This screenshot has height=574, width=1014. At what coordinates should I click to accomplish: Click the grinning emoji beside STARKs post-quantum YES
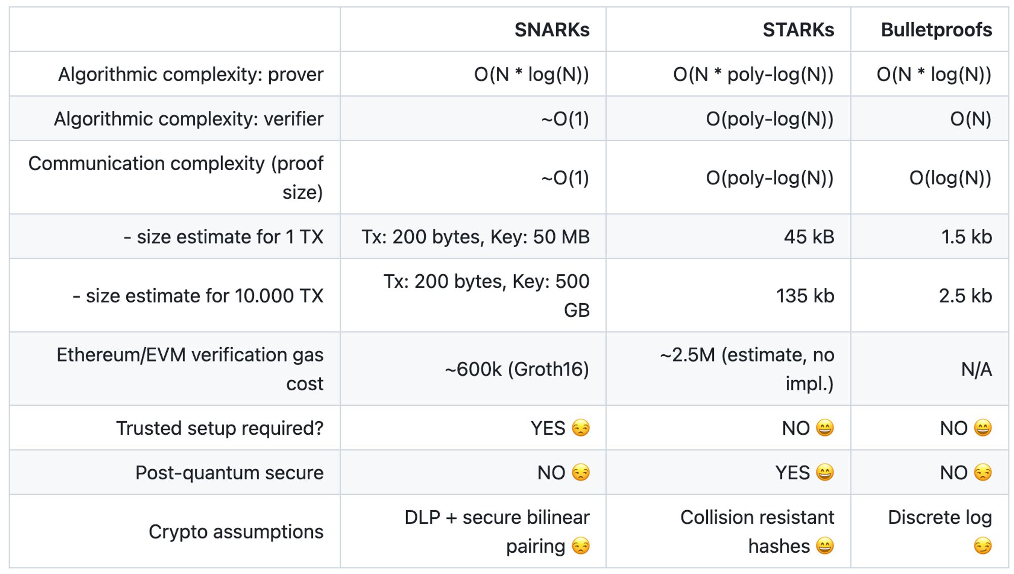tap(825, 473)
